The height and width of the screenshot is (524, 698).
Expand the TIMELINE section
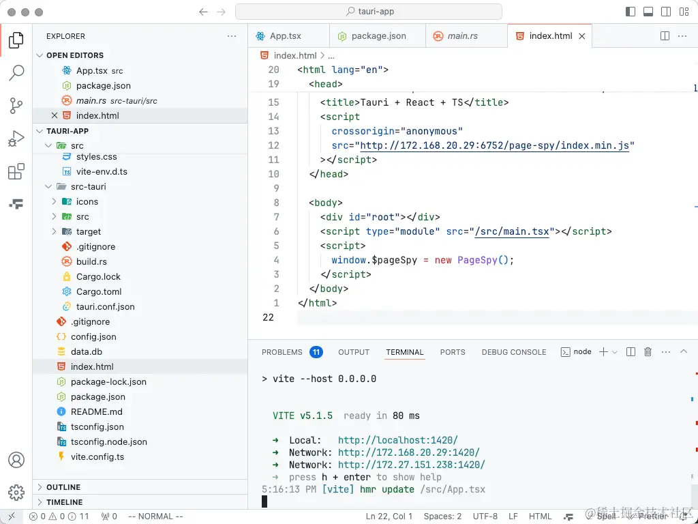point(140,502)
